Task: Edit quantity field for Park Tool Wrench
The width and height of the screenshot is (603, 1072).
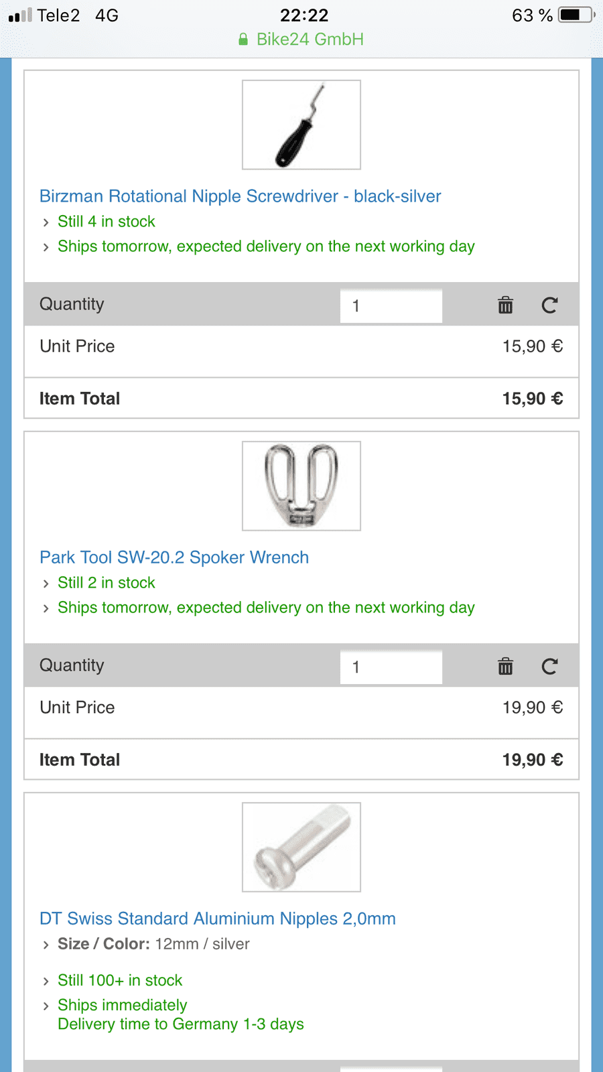Action: pos(391,667)
